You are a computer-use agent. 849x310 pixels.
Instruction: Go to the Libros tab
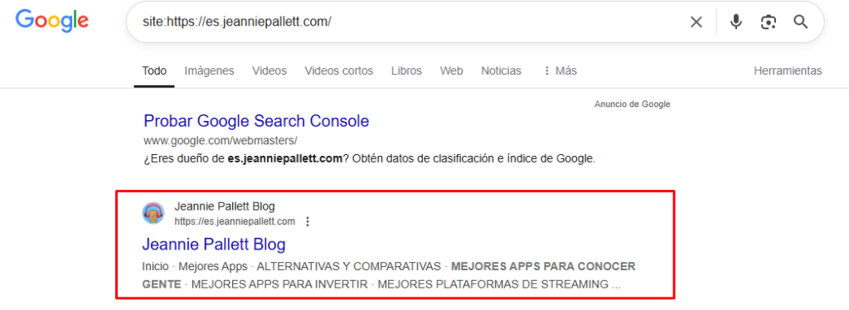point(406,71)
